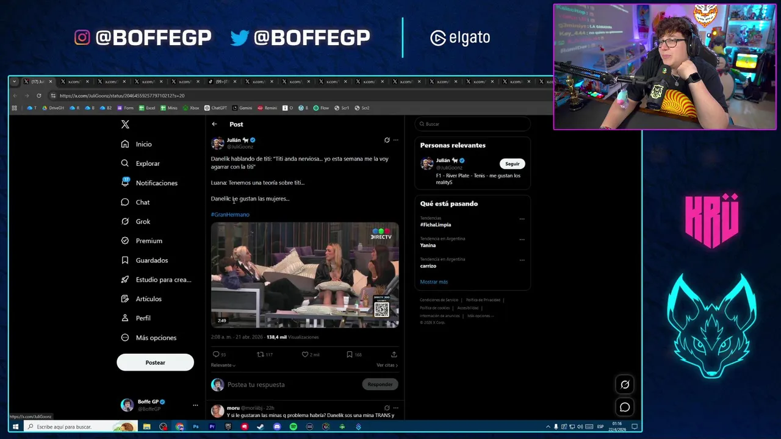This screenshot has width=781, height=439.
Task: Switch to the TikTok (99+) tab
Action: pyautogui.click(x=220, y=82)
